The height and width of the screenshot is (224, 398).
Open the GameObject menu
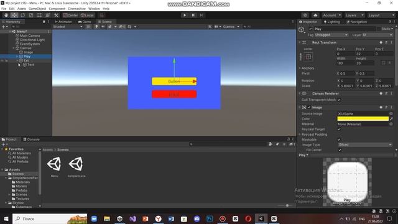(37, 9)
